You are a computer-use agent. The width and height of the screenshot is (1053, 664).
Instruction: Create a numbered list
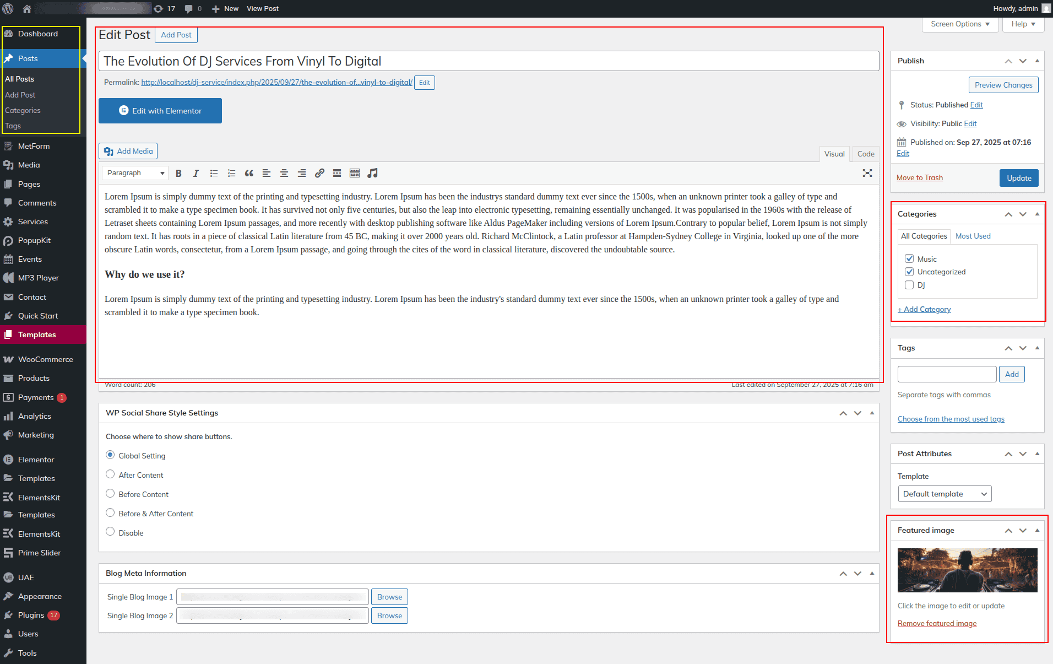[x=231, y=174]
